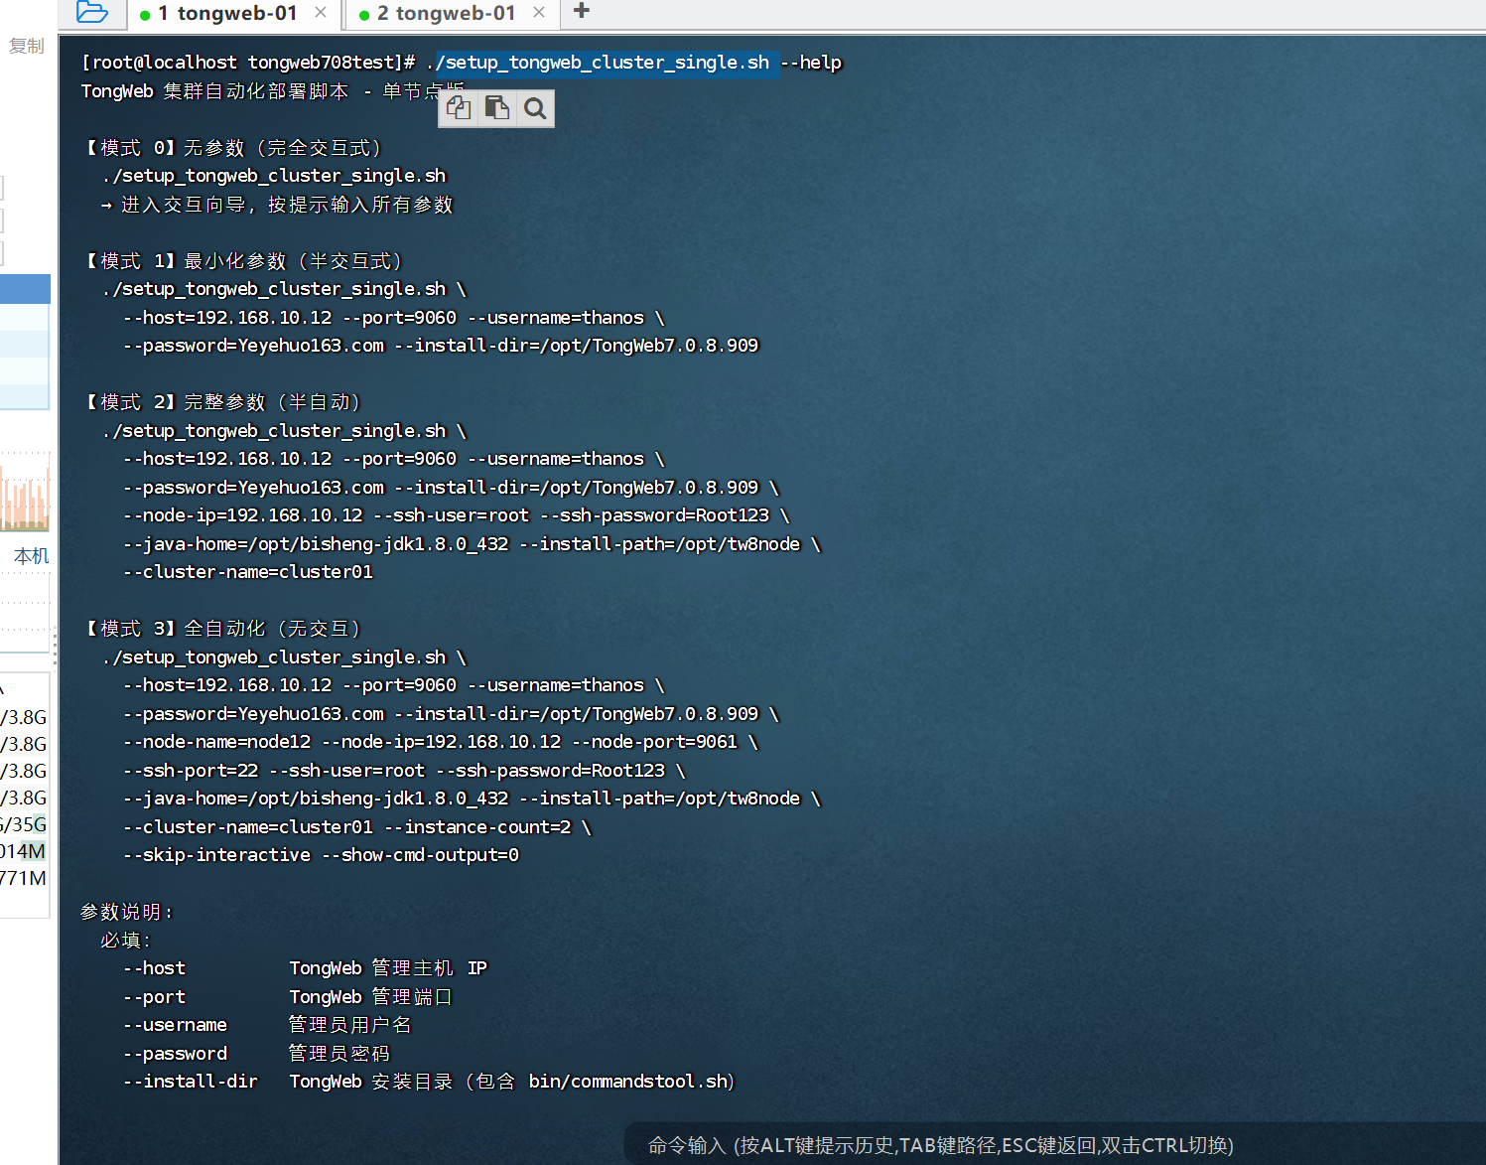Click the 771M value in left panel
The image size is (1486, 1165).
pyautogui.click(x=23, y=878)
